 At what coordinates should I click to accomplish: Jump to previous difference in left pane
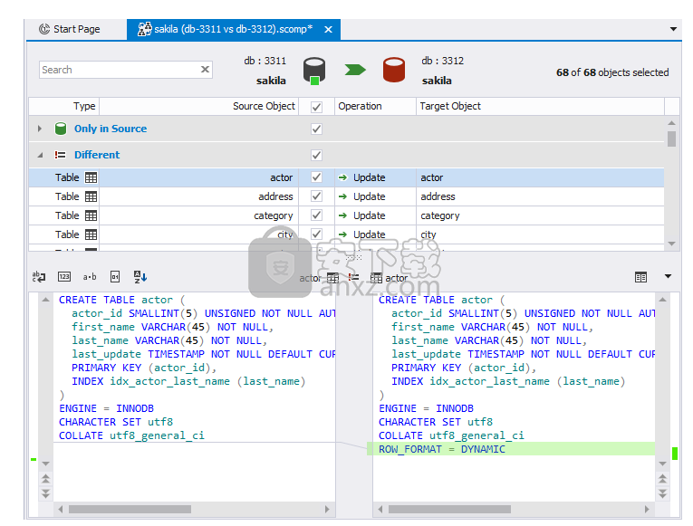[45, 479]
